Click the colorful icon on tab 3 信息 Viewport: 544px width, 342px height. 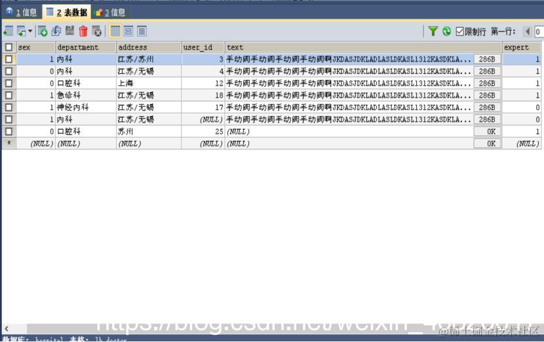pos(98,12)
